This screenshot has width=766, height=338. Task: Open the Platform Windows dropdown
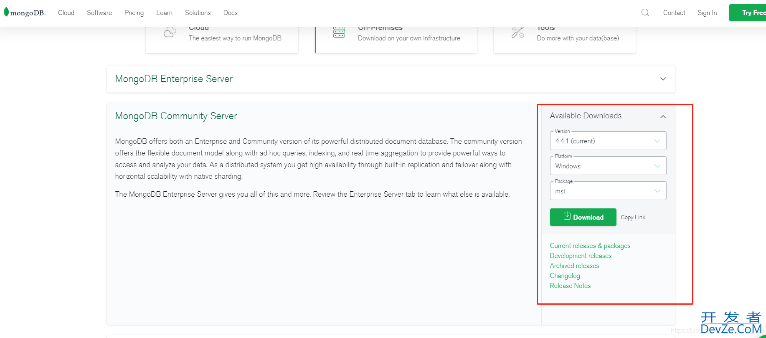tap(608, 166)
